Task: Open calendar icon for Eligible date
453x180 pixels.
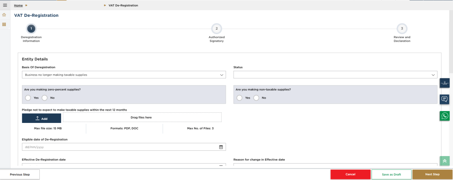Action: coord(221,147)
